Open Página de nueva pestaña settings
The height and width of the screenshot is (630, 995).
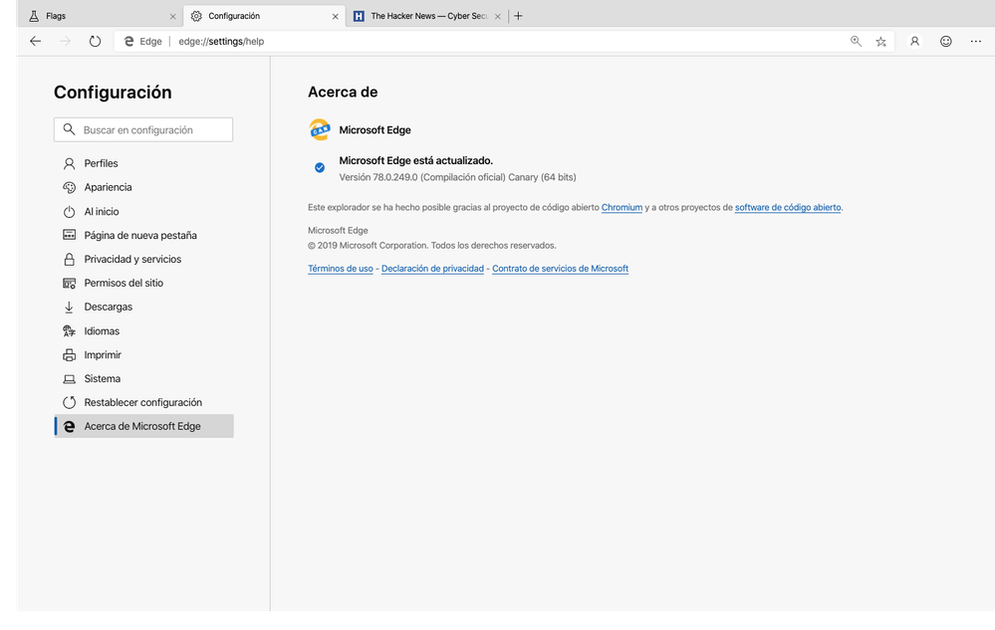[x=144, y=235]
